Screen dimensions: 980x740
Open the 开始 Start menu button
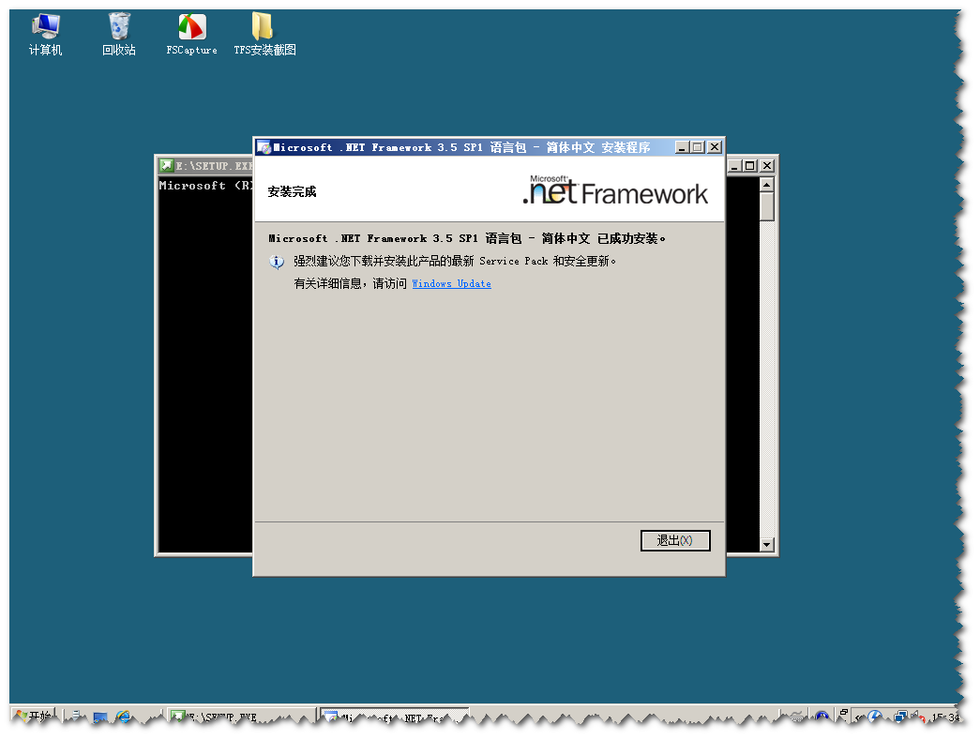[x=35, y=717]
